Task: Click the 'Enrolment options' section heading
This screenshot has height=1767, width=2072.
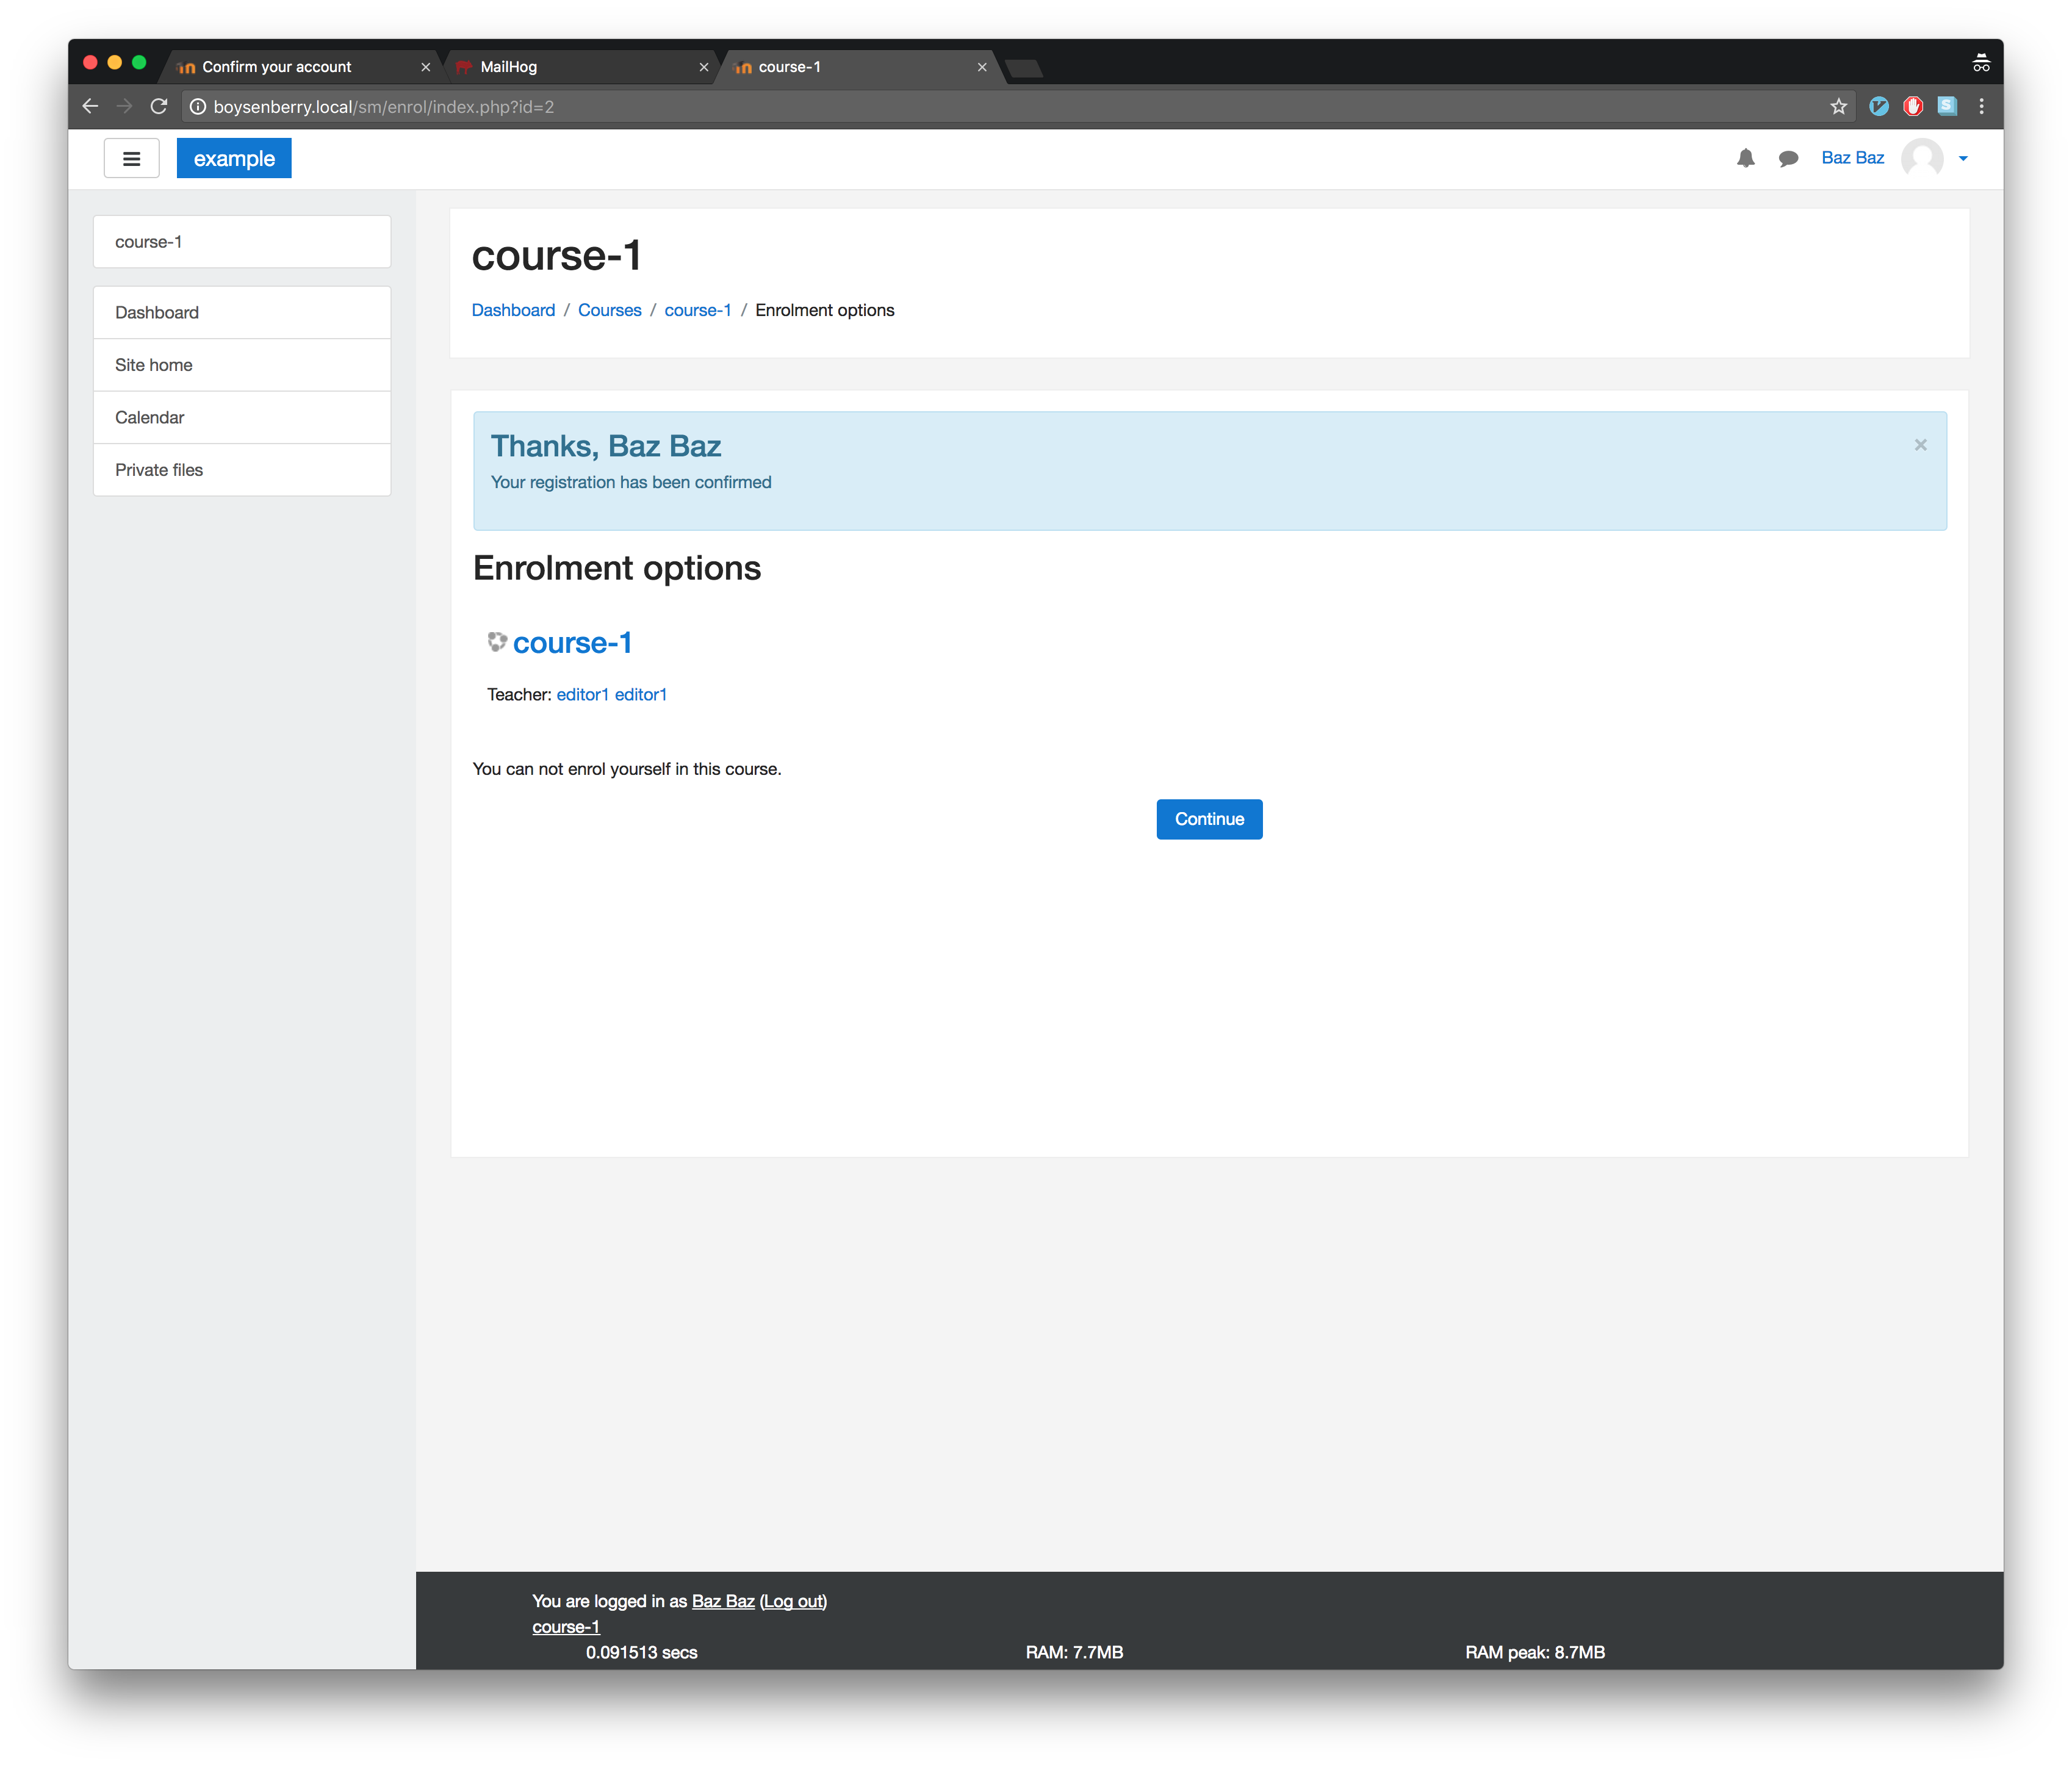Action: [617, 568]
